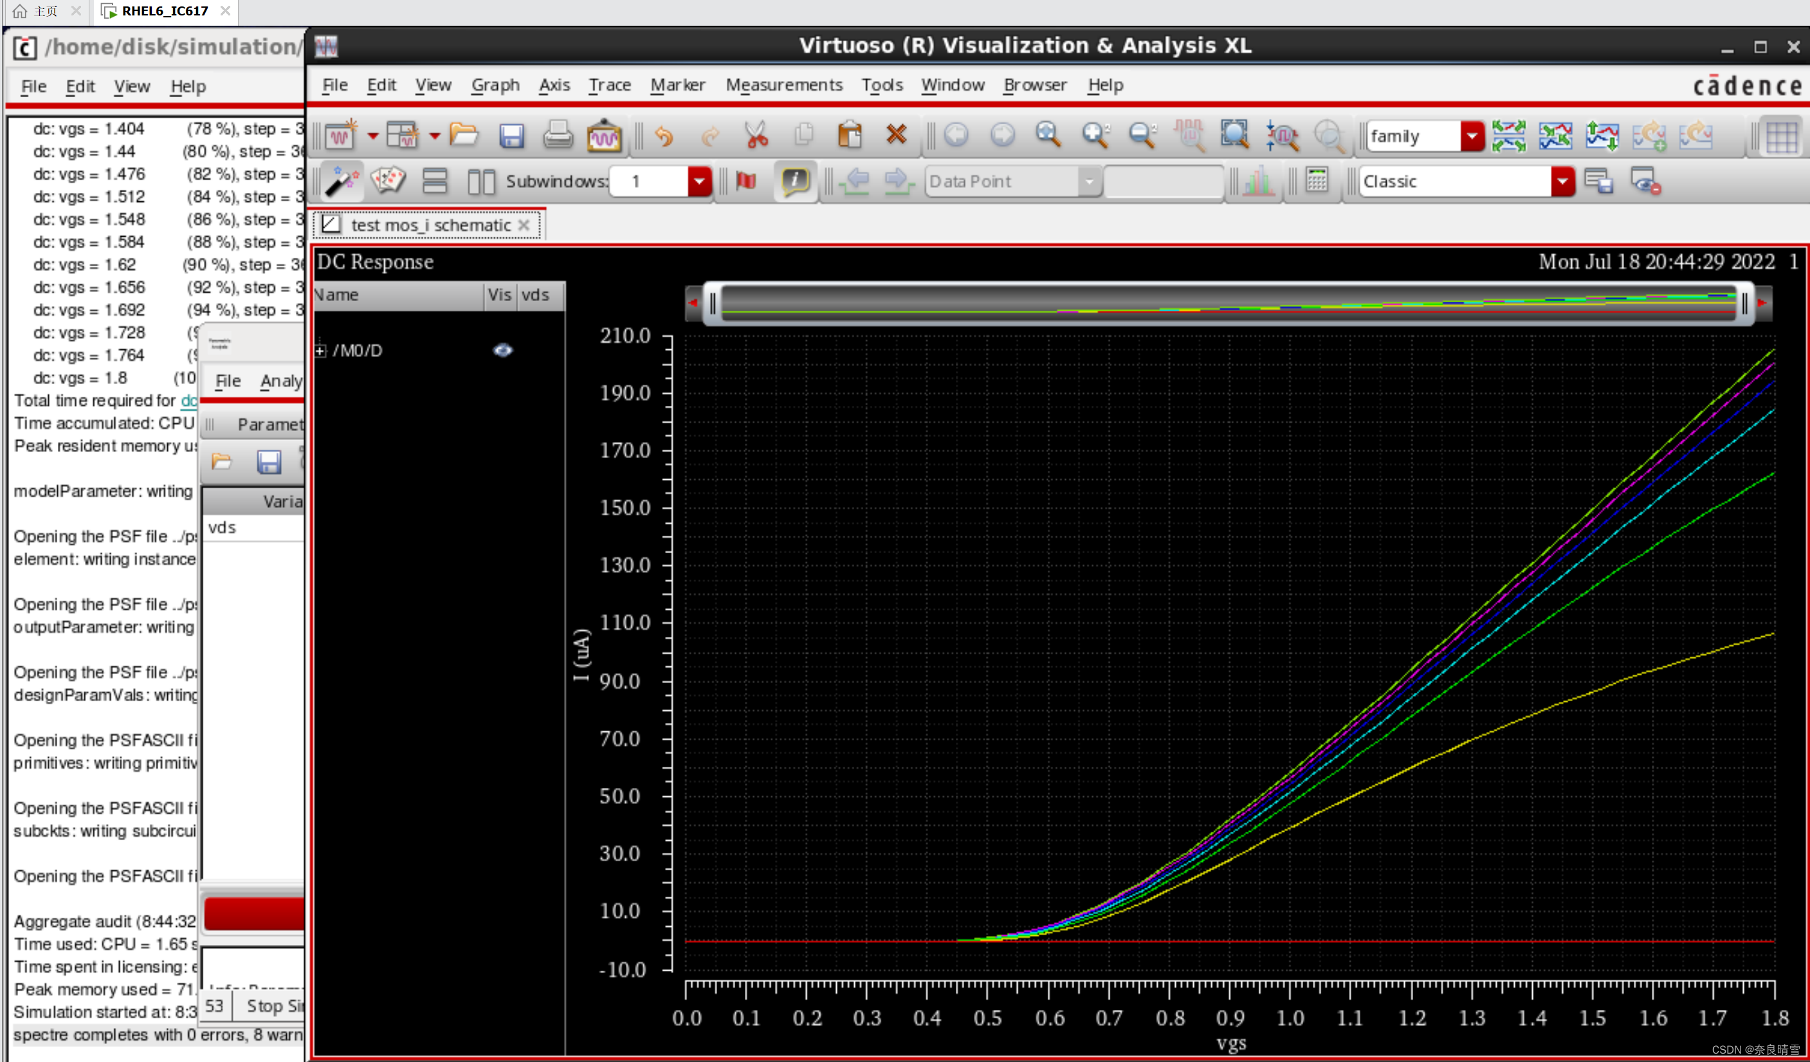Toggle the grid display button
This screenshot has width=1810, height=1062.
pyautogui.click(x=1781, y=136)
